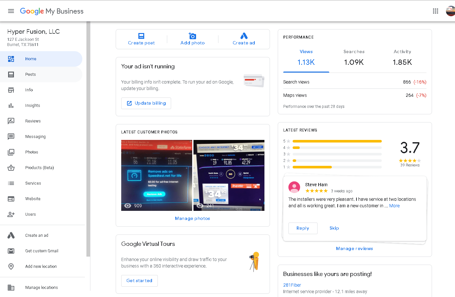Viewport: 455px width, 297px height.
Task: Open the 281Fiber business link
Action: coord(292,285)
